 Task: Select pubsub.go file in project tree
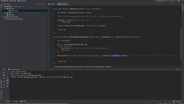(x=14, y=11)
